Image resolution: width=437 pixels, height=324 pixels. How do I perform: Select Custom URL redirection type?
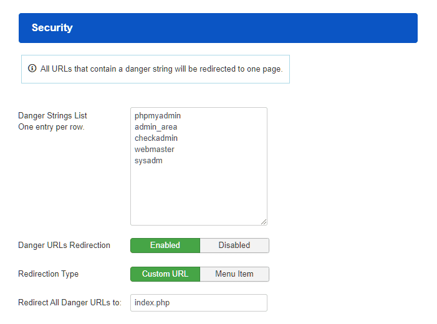(165, 274)
